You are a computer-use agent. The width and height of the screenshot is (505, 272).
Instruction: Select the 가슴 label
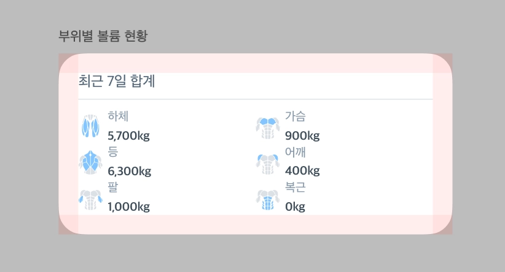[x=295, y=116]
